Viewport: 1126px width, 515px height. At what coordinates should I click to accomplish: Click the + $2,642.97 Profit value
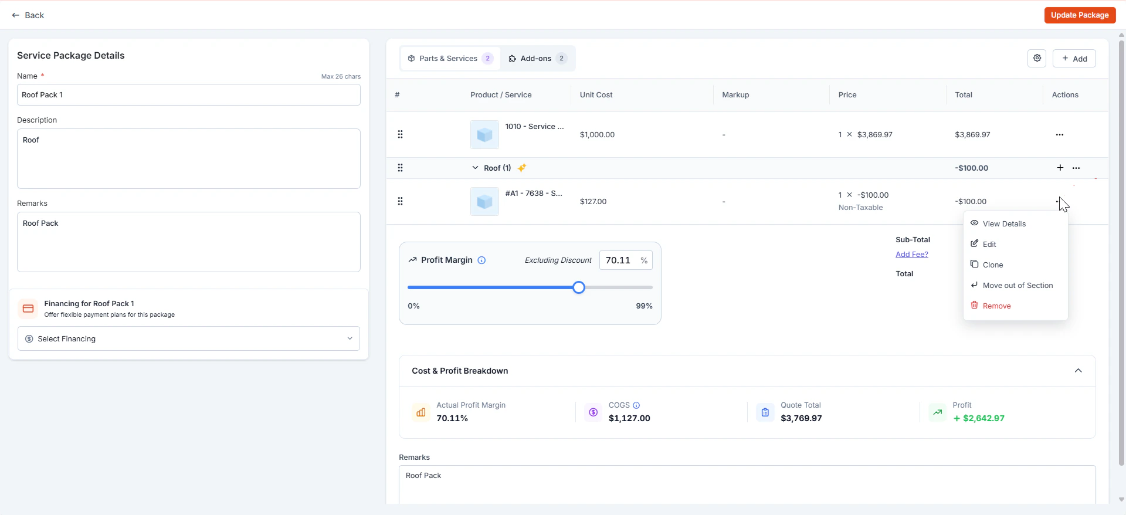click(979, 418)
